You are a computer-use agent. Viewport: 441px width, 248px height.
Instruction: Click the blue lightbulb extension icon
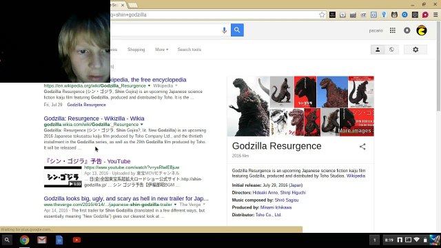click(x=384, y=14)
